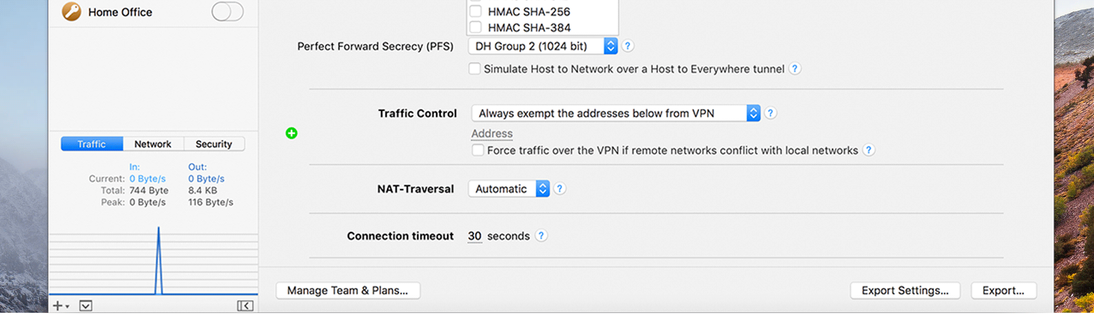Enable HMAC SHA-256 checkbox
Viewport: 1094px width, 333px height.
point(475,11)
